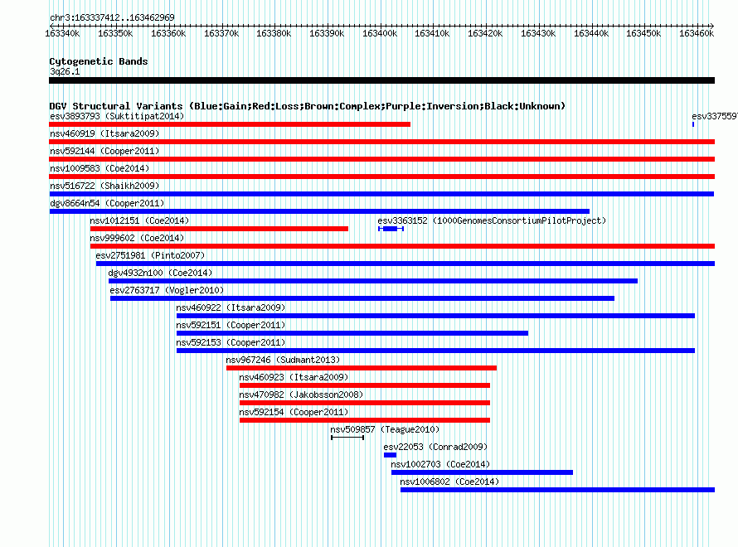Click the small blue esv3363152 glyph with whiskers
The width and height of the screenshot is (738, 547).
tap(391, 229)
